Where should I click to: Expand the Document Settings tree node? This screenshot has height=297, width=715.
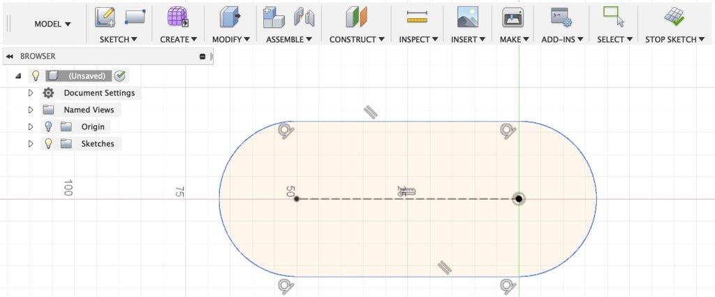click(30, 93)
